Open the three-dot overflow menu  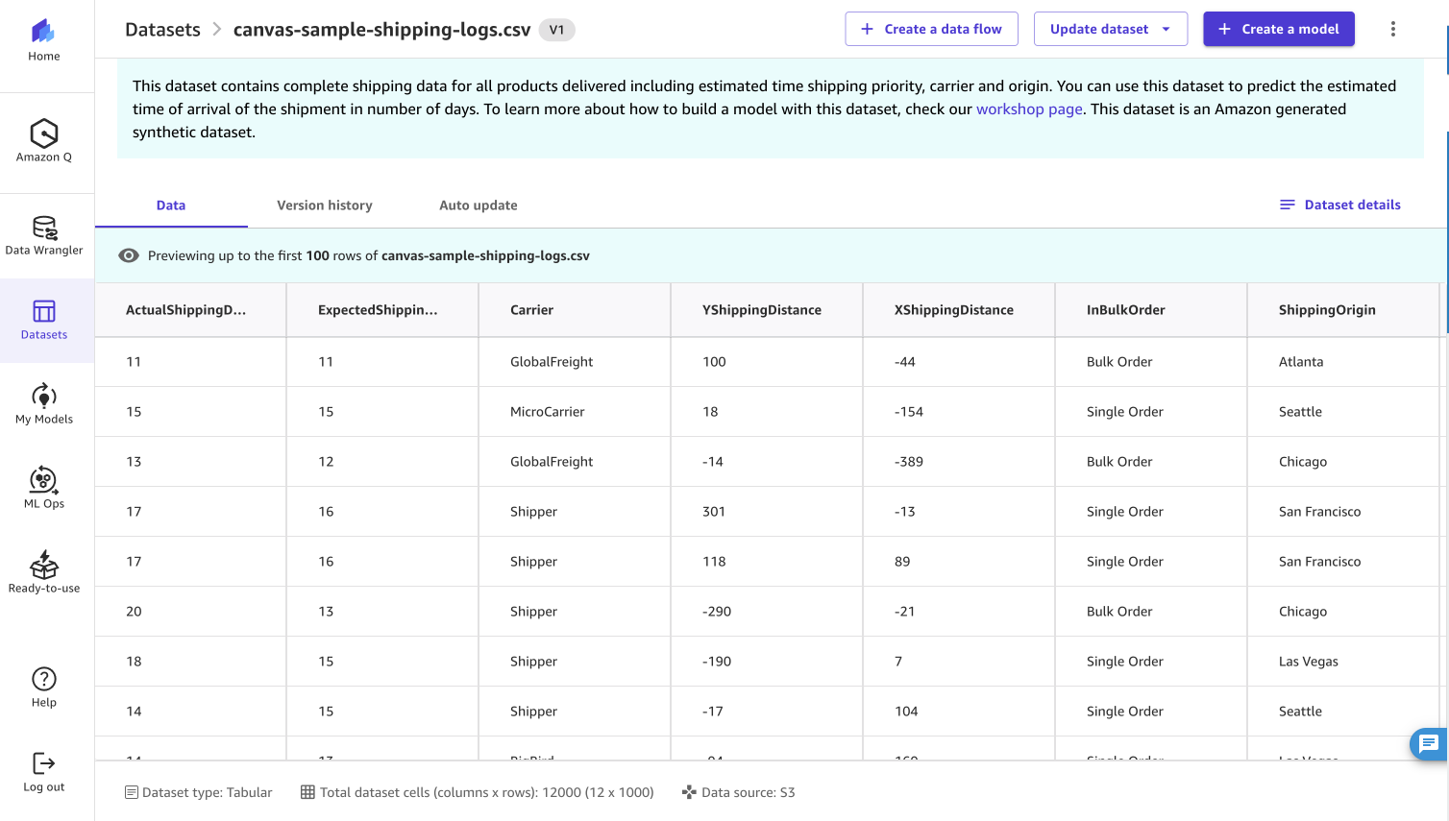[1392, 29]
